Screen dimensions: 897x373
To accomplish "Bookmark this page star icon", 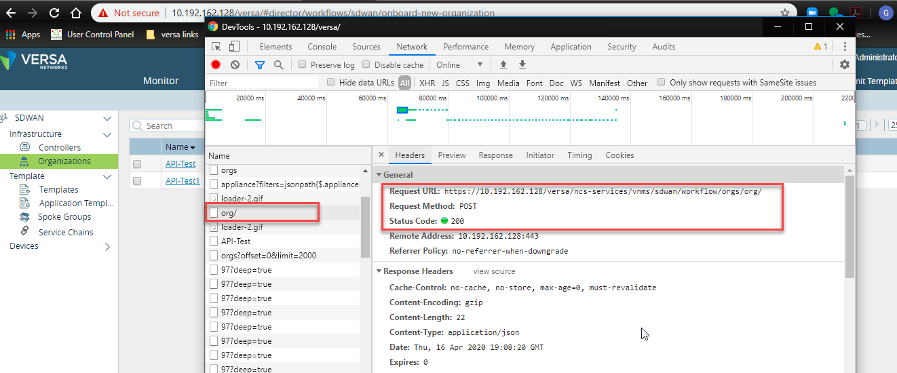I will pyautogui.click(x=784, y=13).
